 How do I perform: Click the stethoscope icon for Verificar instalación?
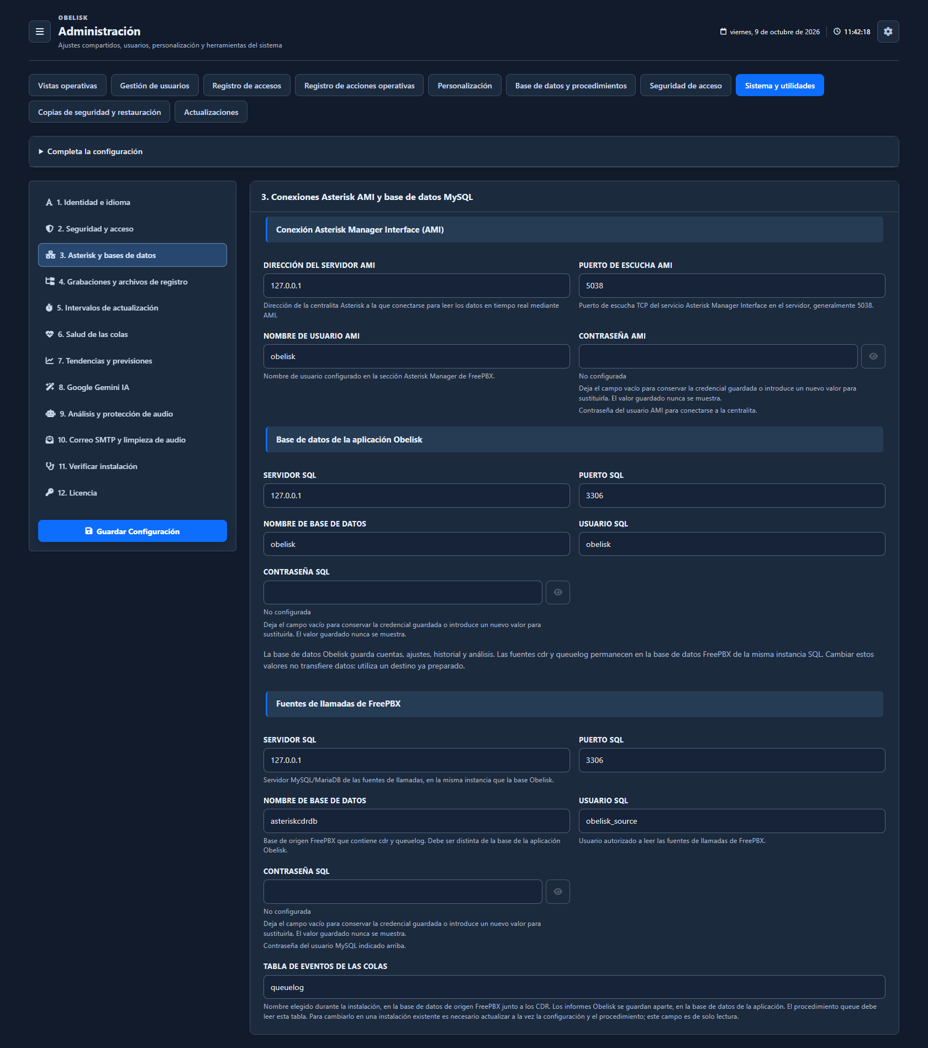click(50, 466)
